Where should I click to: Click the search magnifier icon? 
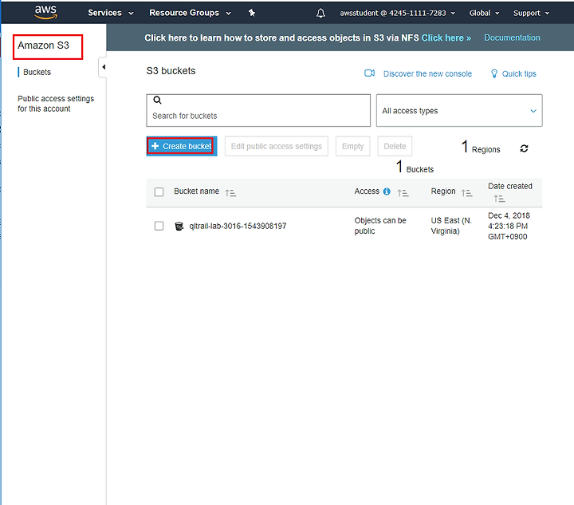pyautogui.click(x=157, y=100)
